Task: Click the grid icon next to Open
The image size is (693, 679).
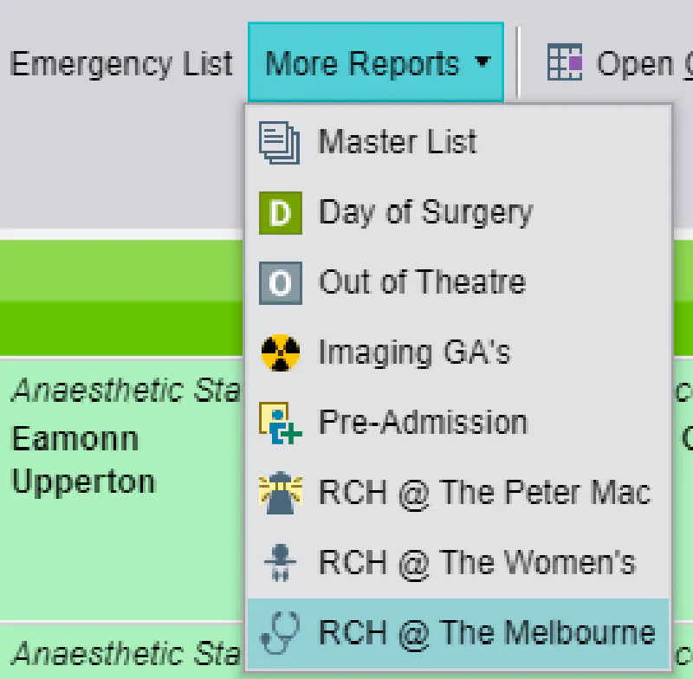Action: click(564, 62)
